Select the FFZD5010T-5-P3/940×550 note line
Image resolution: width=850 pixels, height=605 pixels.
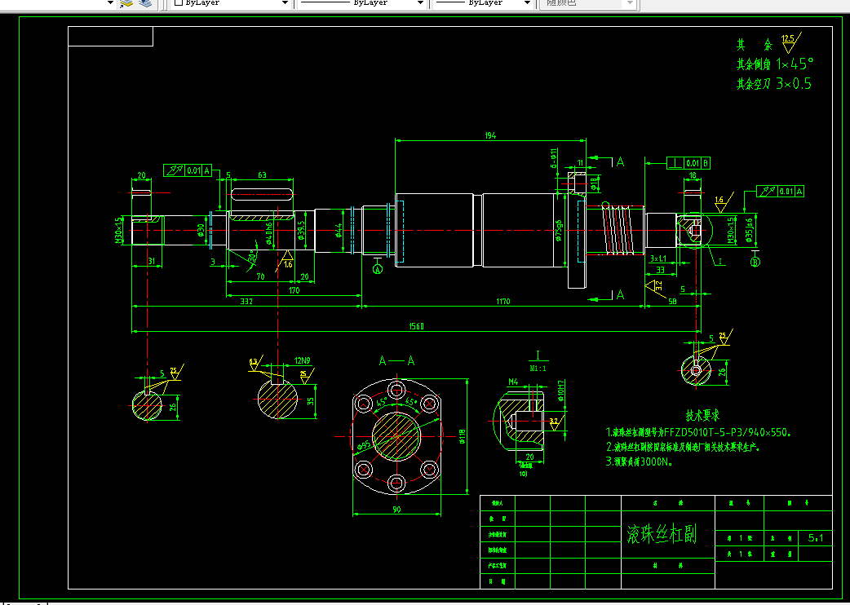tap(699, 433)
